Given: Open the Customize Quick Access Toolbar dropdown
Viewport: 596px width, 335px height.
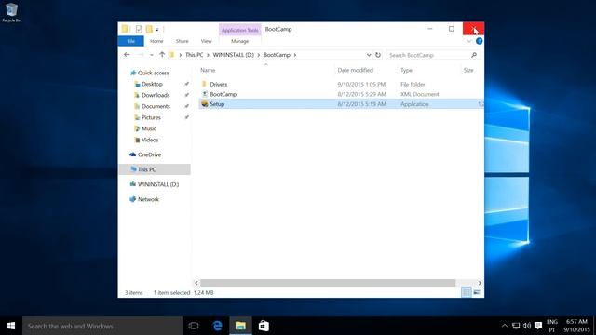Looking at the screenshot, I should pos(157,29).
